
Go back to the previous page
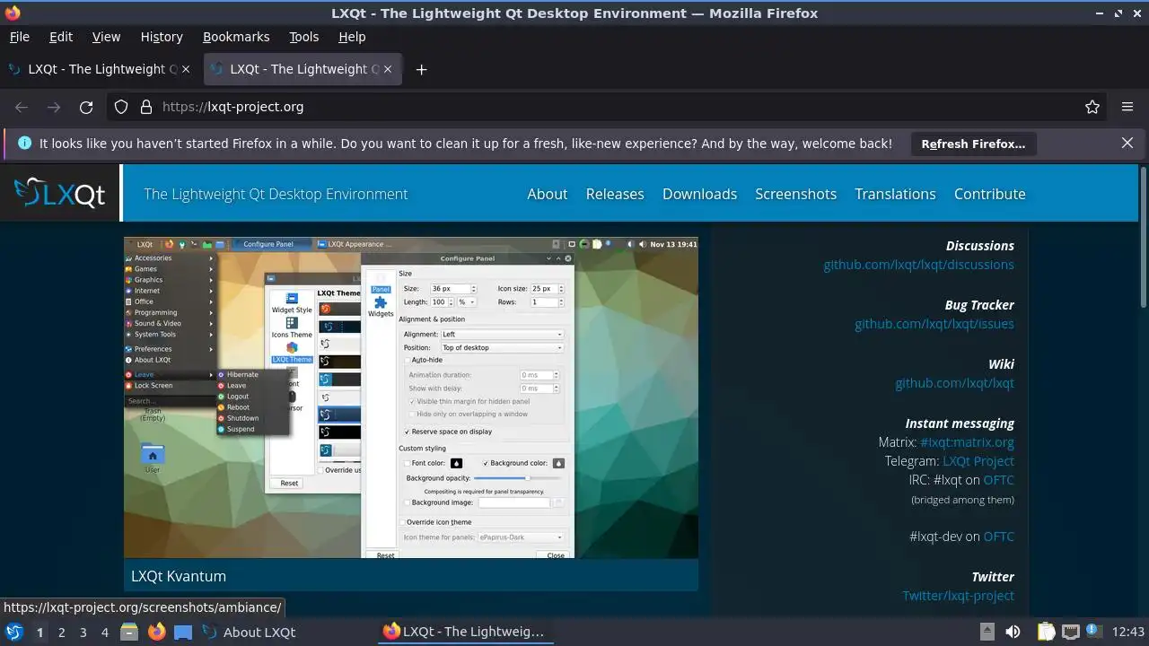(22, 107)
